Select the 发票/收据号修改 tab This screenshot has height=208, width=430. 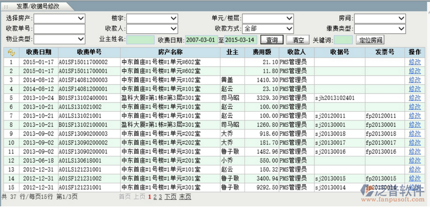pos(38,6)
